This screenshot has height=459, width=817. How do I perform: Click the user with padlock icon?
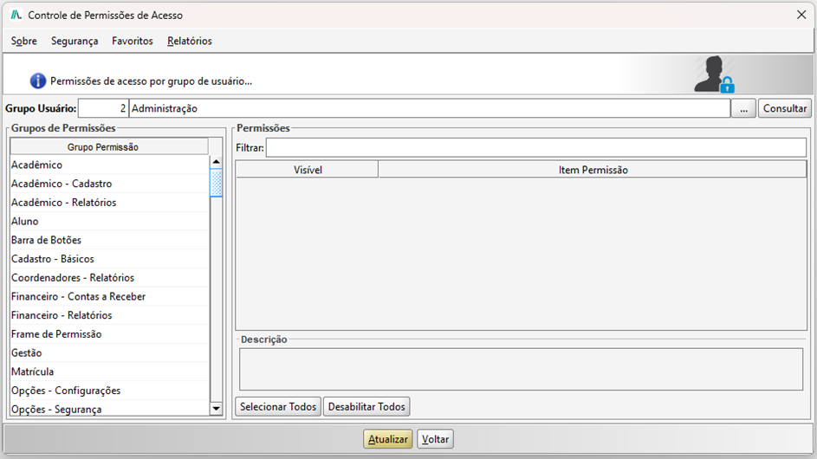(x=715, y=74)
